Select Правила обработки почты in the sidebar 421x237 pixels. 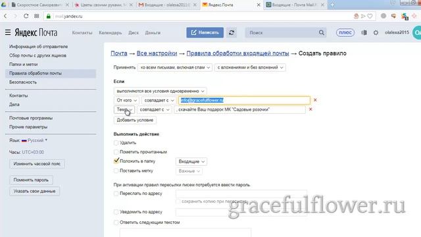pos(51,73)
